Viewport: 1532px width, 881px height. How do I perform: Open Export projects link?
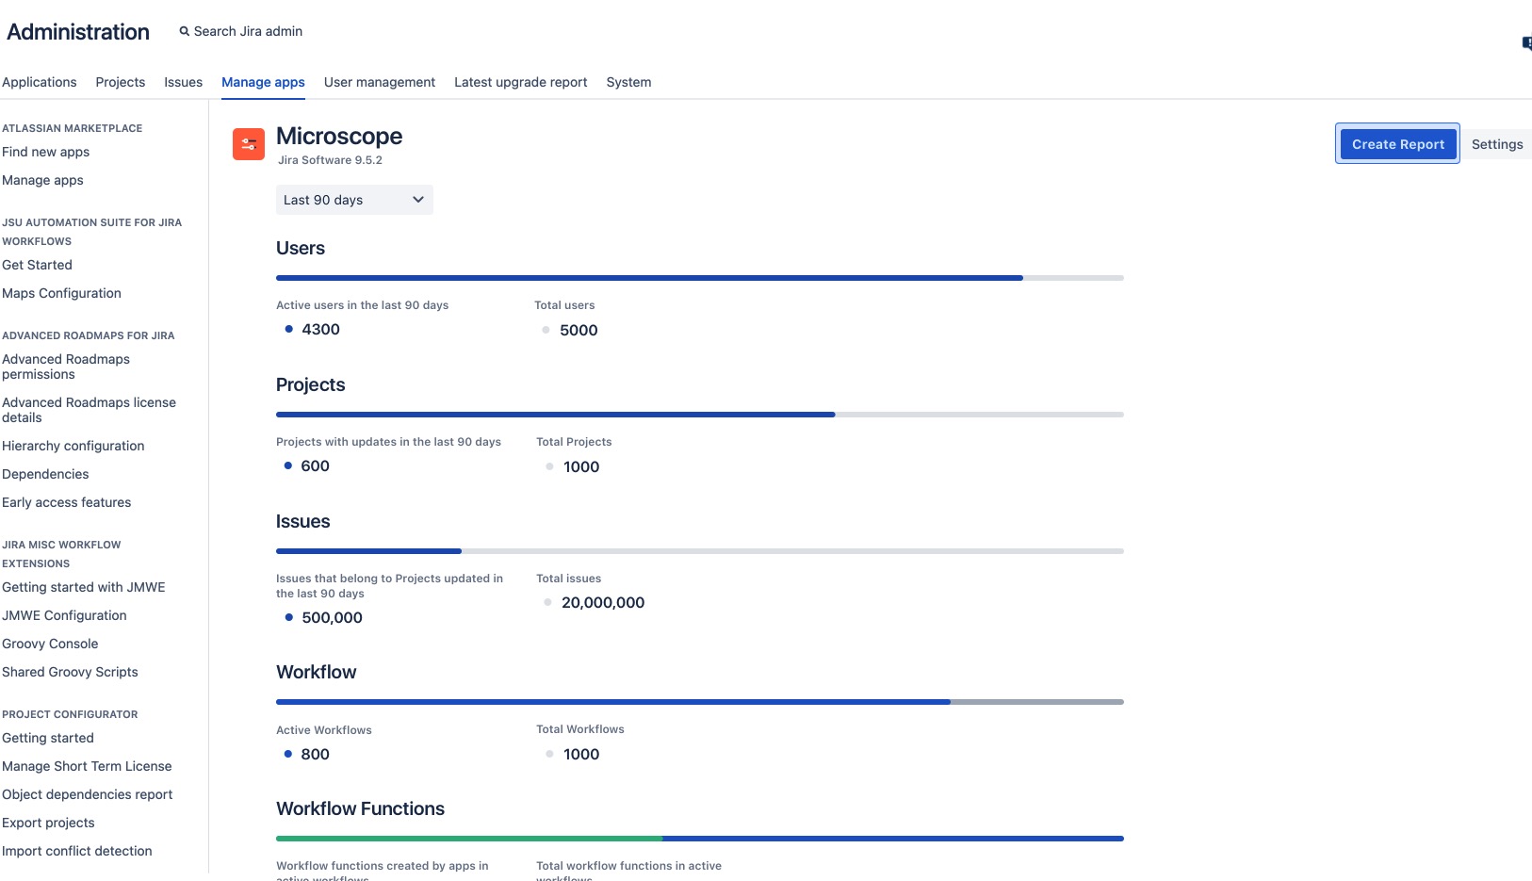pyautogui.click(x=48, y=823)
